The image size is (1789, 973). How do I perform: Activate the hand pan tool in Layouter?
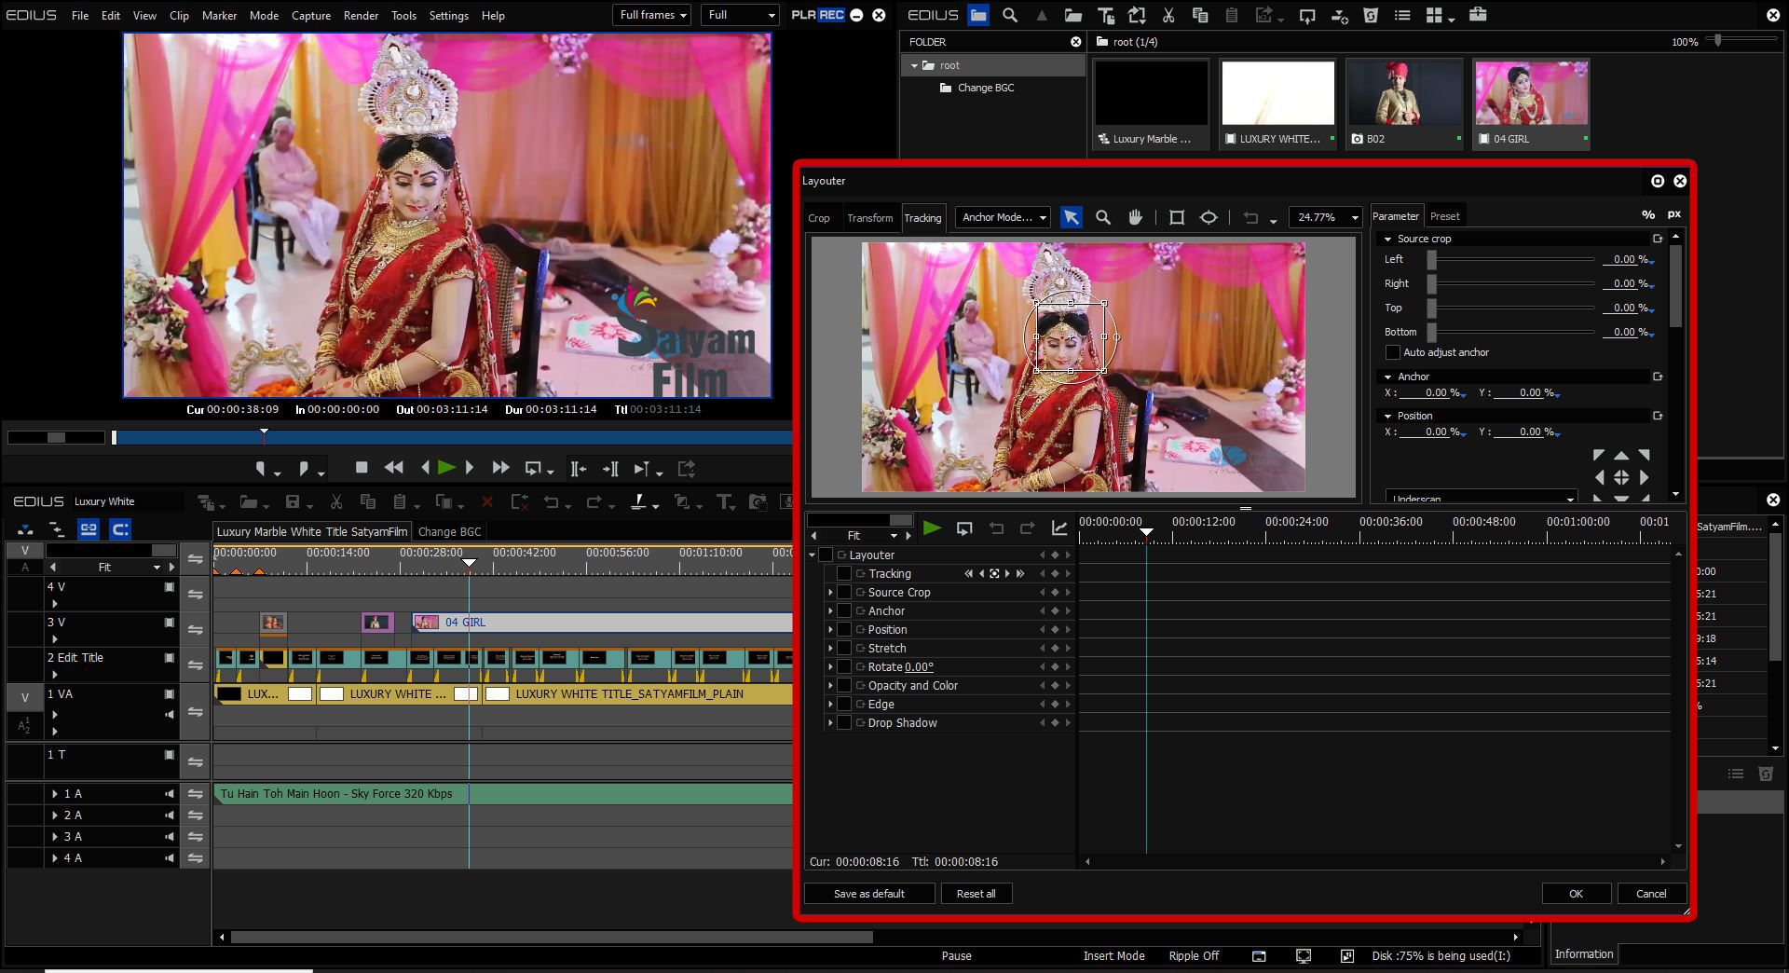(1135, 217)
